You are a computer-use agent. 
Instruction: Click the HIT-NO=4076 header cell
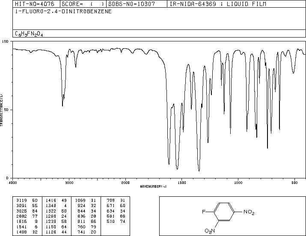click(x=35, y=4)
